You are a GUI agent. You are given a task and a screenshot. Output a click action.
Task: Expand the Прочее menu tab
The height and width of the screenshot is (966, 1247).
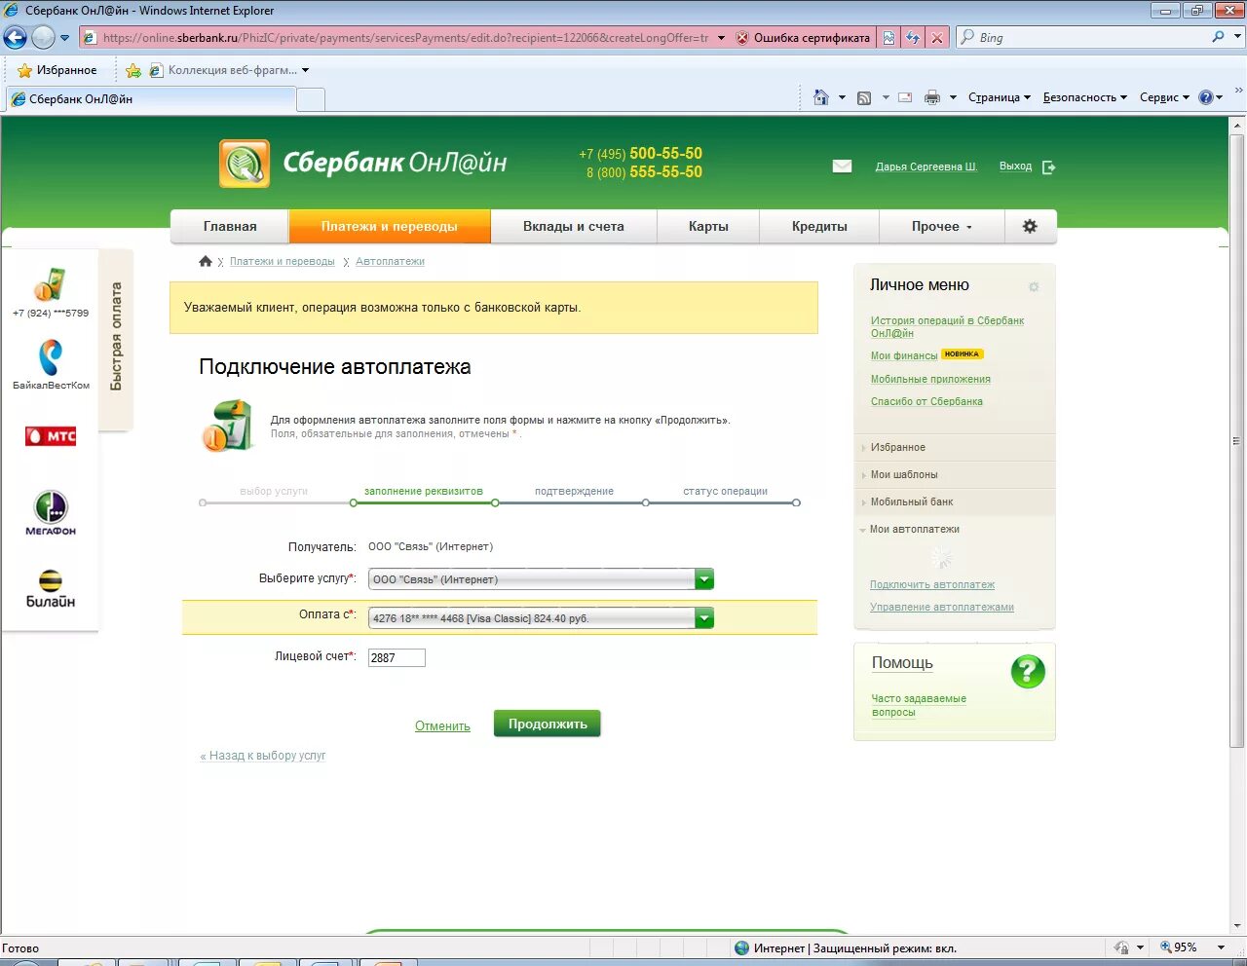pyautogui.click(x=941, y=226)
